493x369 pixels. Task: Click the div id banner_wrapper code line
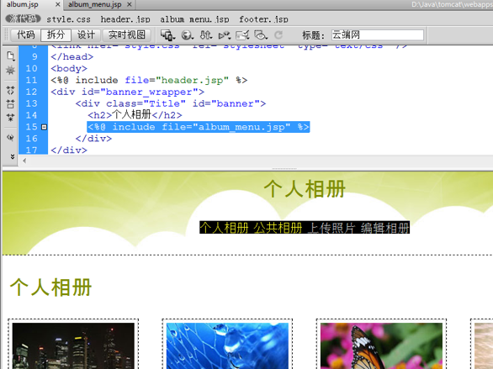(x=127, y=92)
